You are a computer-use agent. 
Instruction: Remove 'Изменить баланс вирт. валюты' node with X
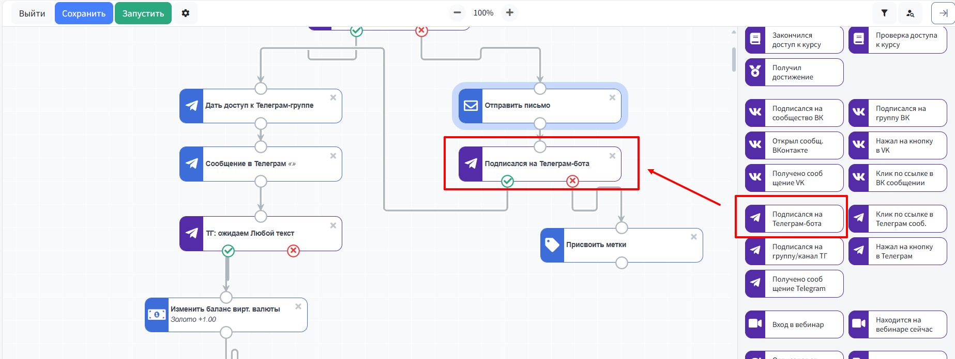298,306
